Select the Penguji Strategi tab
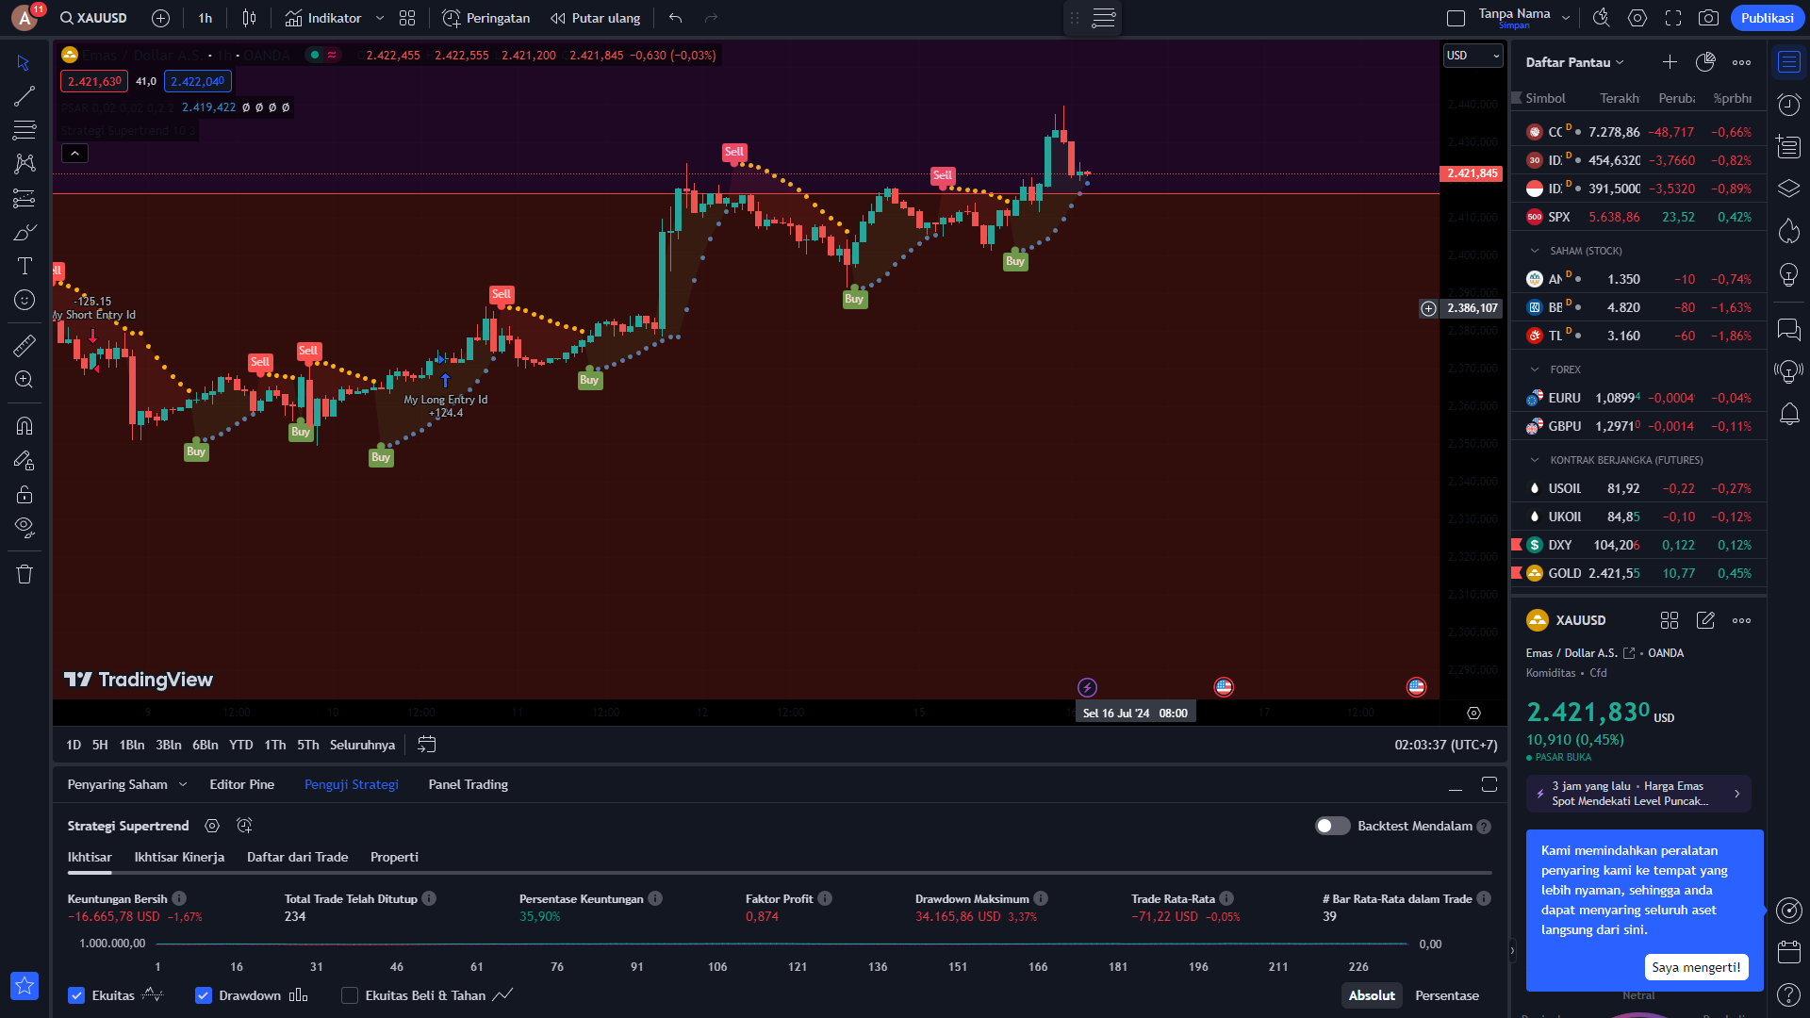Screen dimensions: 1810x1018 tap(351, 784)
